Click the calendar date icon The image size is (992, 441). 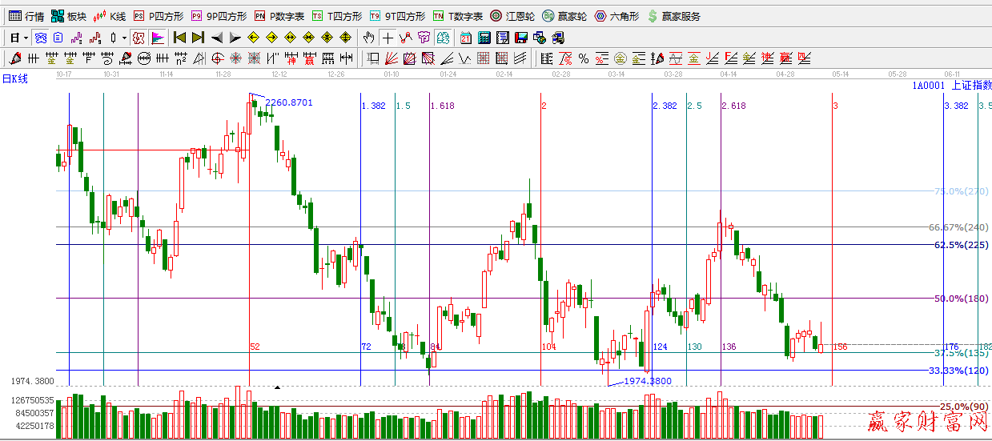[x=466, y=38]
